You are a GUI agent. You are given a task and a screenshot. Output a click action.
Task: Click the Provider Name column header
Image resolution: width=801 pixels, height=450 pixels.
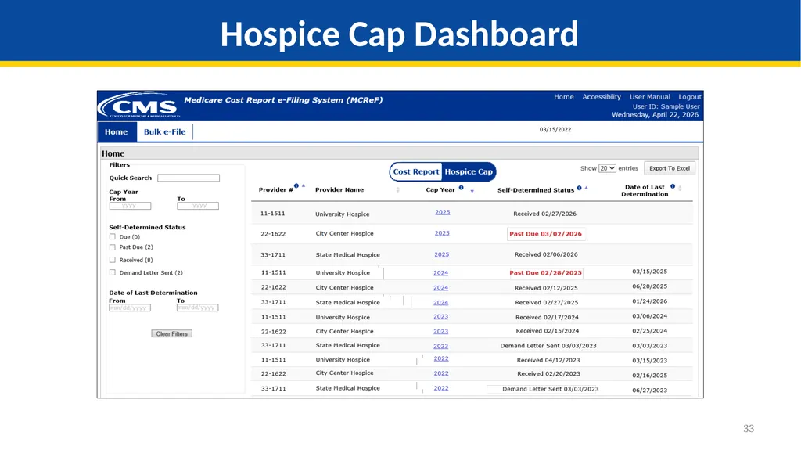tap(339, 189)
